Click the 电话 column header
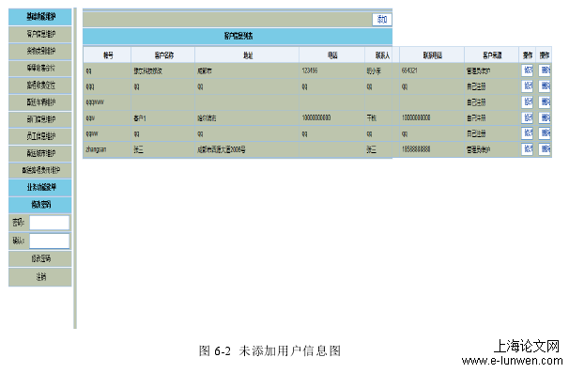This screenshot has width=569, height=373. pyautogui.click(x=332, y=55)
